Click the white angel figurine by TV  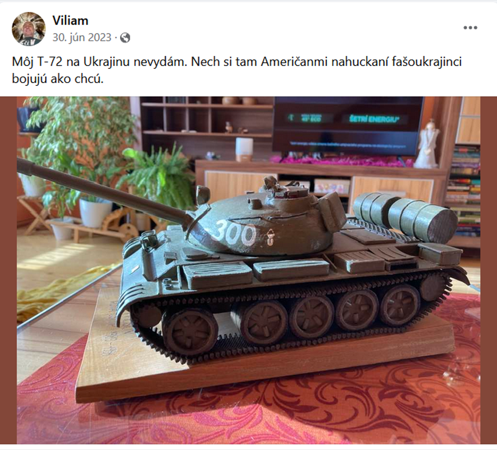426,144
